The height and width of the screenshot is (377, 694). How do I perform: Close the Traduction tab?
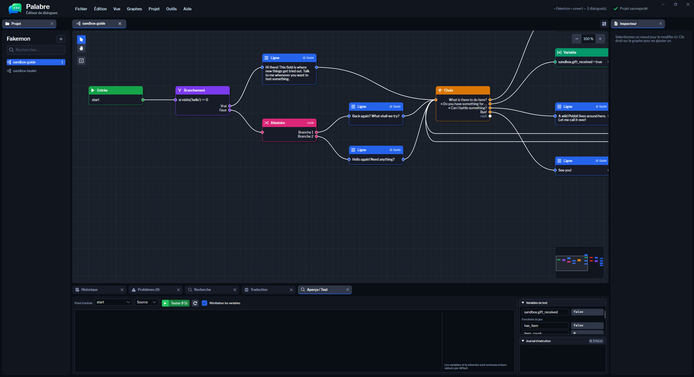(x=291, y=290)
